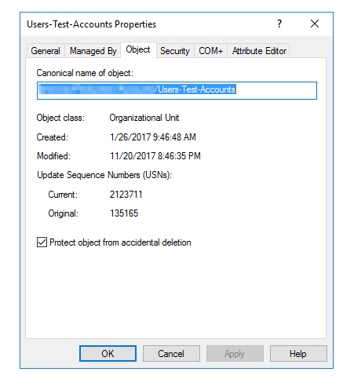This screenshot has width=354, height=379.
Task: Click the Current USN value 2123711
Action: [126, 195]
